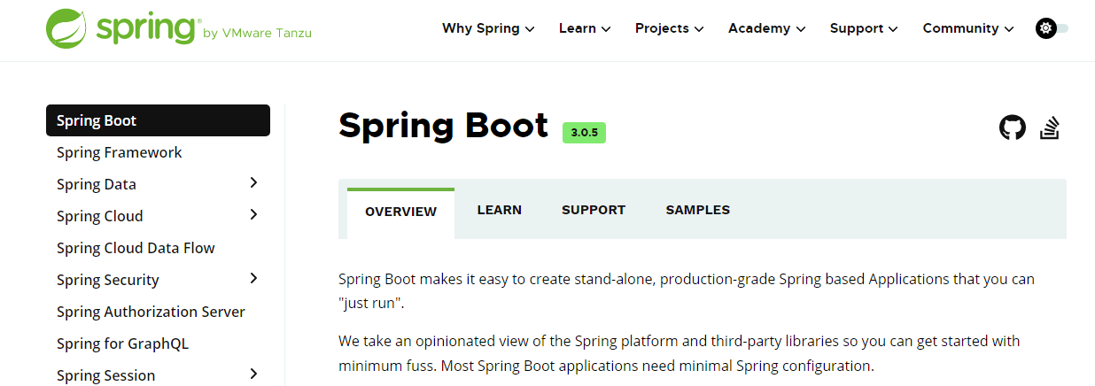The width and height of the screenshot is (1095, 386).
Task: Open Spring Data project link
Action: click(97, 184)
